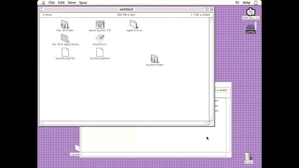Viewport: 299px width, 168px height.
Task: Select the untitled disk on the desktop
Action: (251, 28)
